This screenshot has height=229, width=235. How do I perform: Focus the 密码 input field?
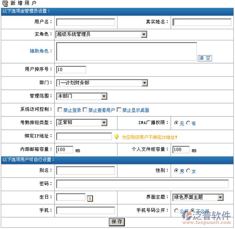(x=143, y=184)
